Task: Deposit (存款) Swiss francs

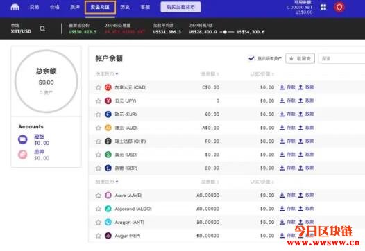Action: click(287, 141)
